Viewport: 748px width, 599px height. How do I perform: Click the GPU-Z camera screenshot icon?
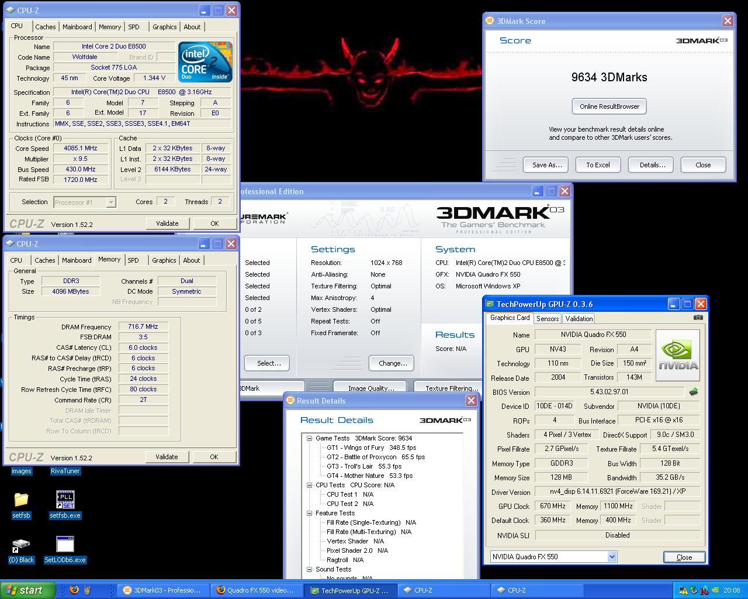(x=698, y=317)
